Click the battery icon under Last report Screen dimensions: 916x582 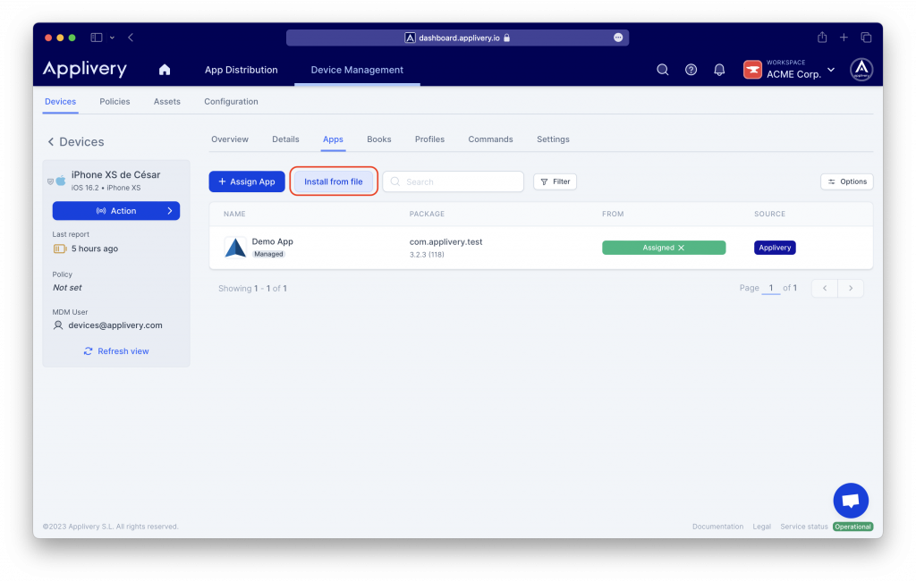60,249
